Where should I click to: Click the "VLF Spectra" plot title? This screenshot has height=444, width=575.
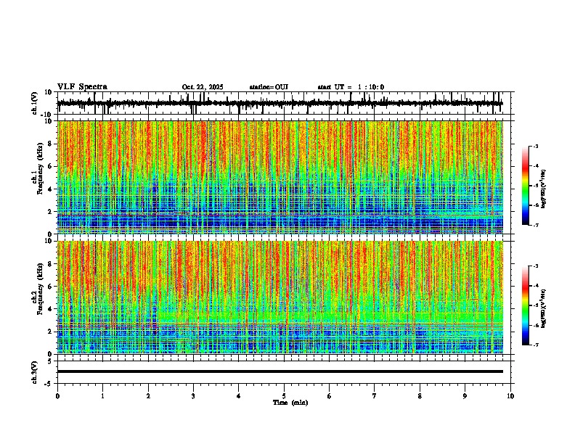pos(82,87)
